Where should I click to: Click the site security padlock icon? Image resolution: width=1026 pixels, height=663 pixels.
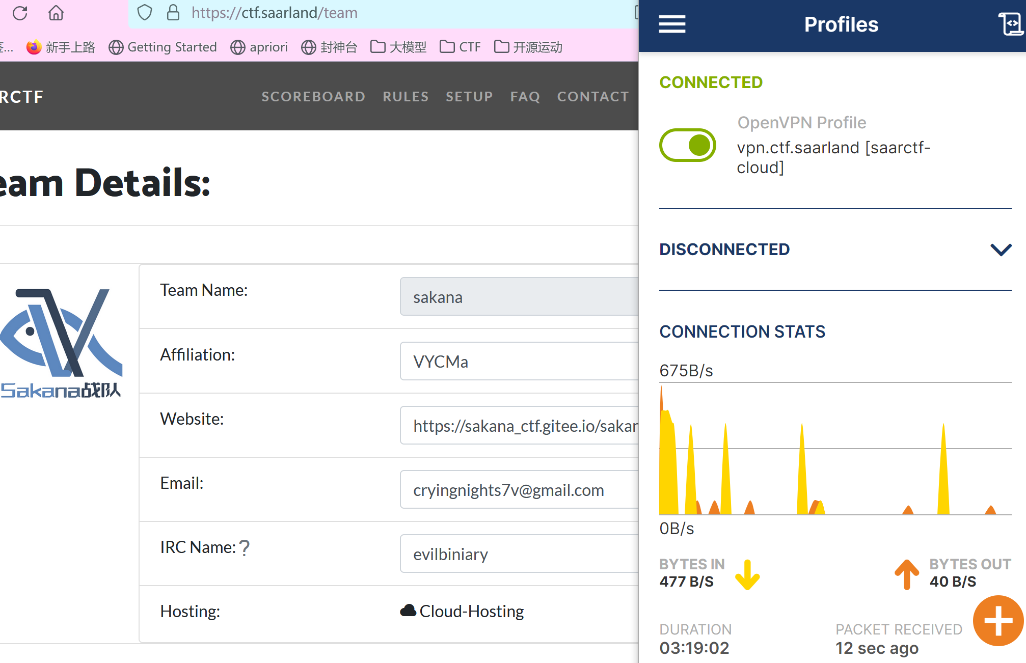(x=173, y=13)
